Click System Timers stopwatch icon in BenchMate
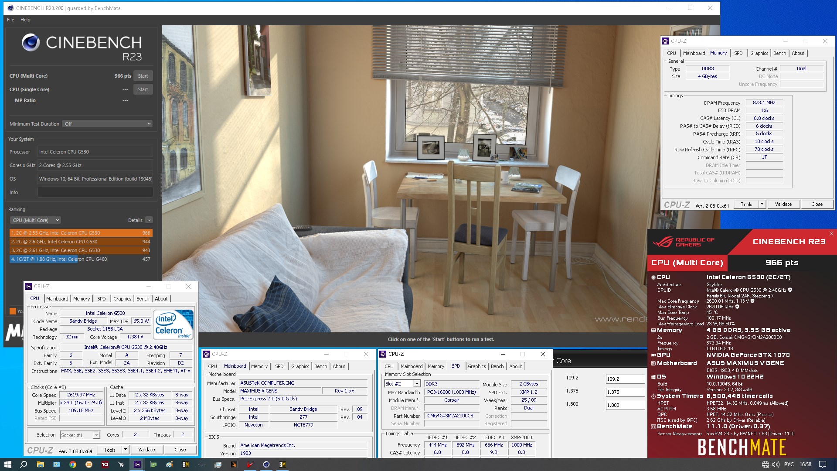The image size is (837, 471). [653, 396]
